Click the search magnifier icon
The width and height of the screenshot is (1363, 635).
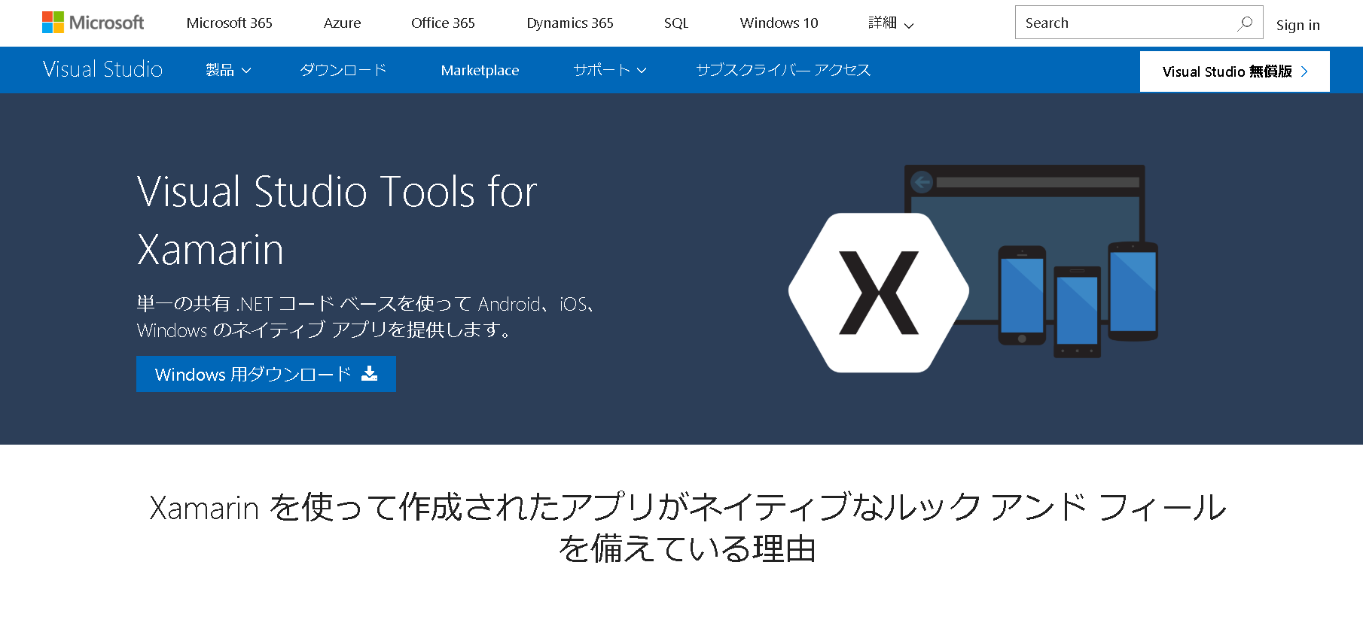point(1246,23)
